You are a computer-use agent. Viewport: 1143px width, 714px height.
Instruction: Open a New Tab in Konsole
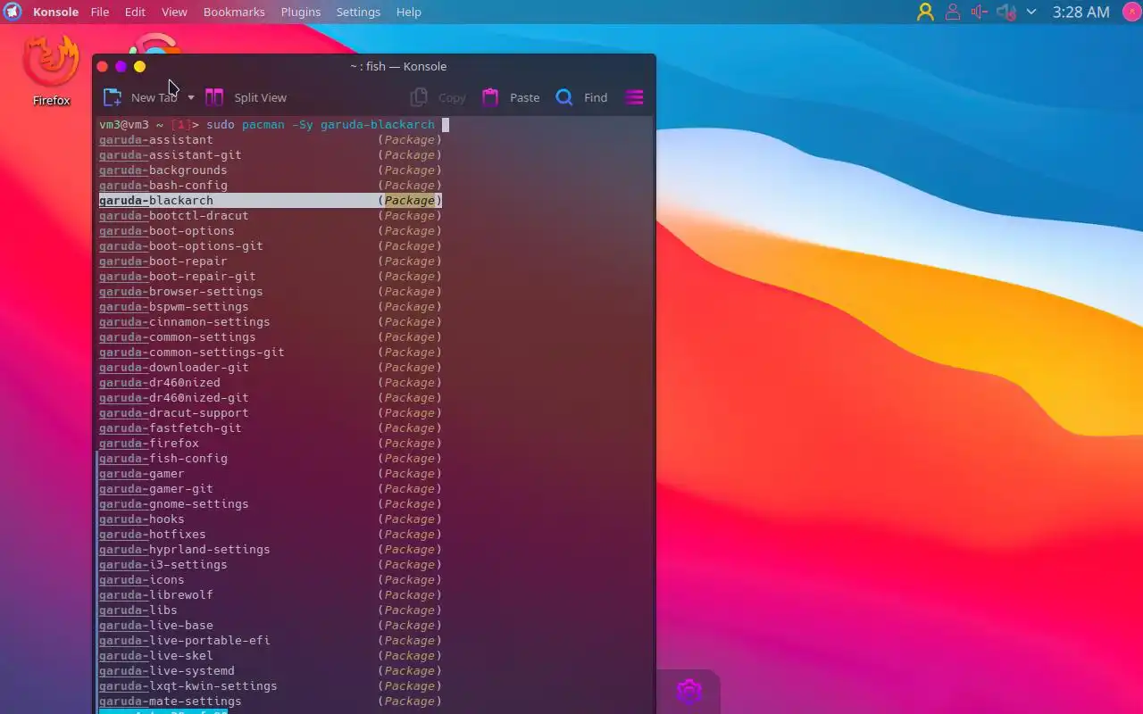(140, 97)
